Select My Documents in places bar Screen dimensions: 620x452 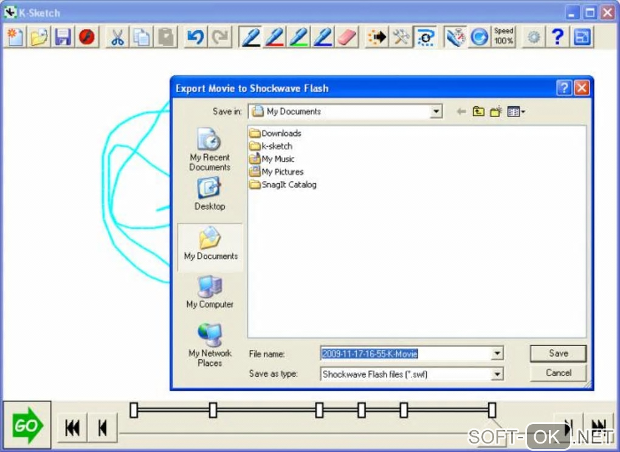point(210,248)
